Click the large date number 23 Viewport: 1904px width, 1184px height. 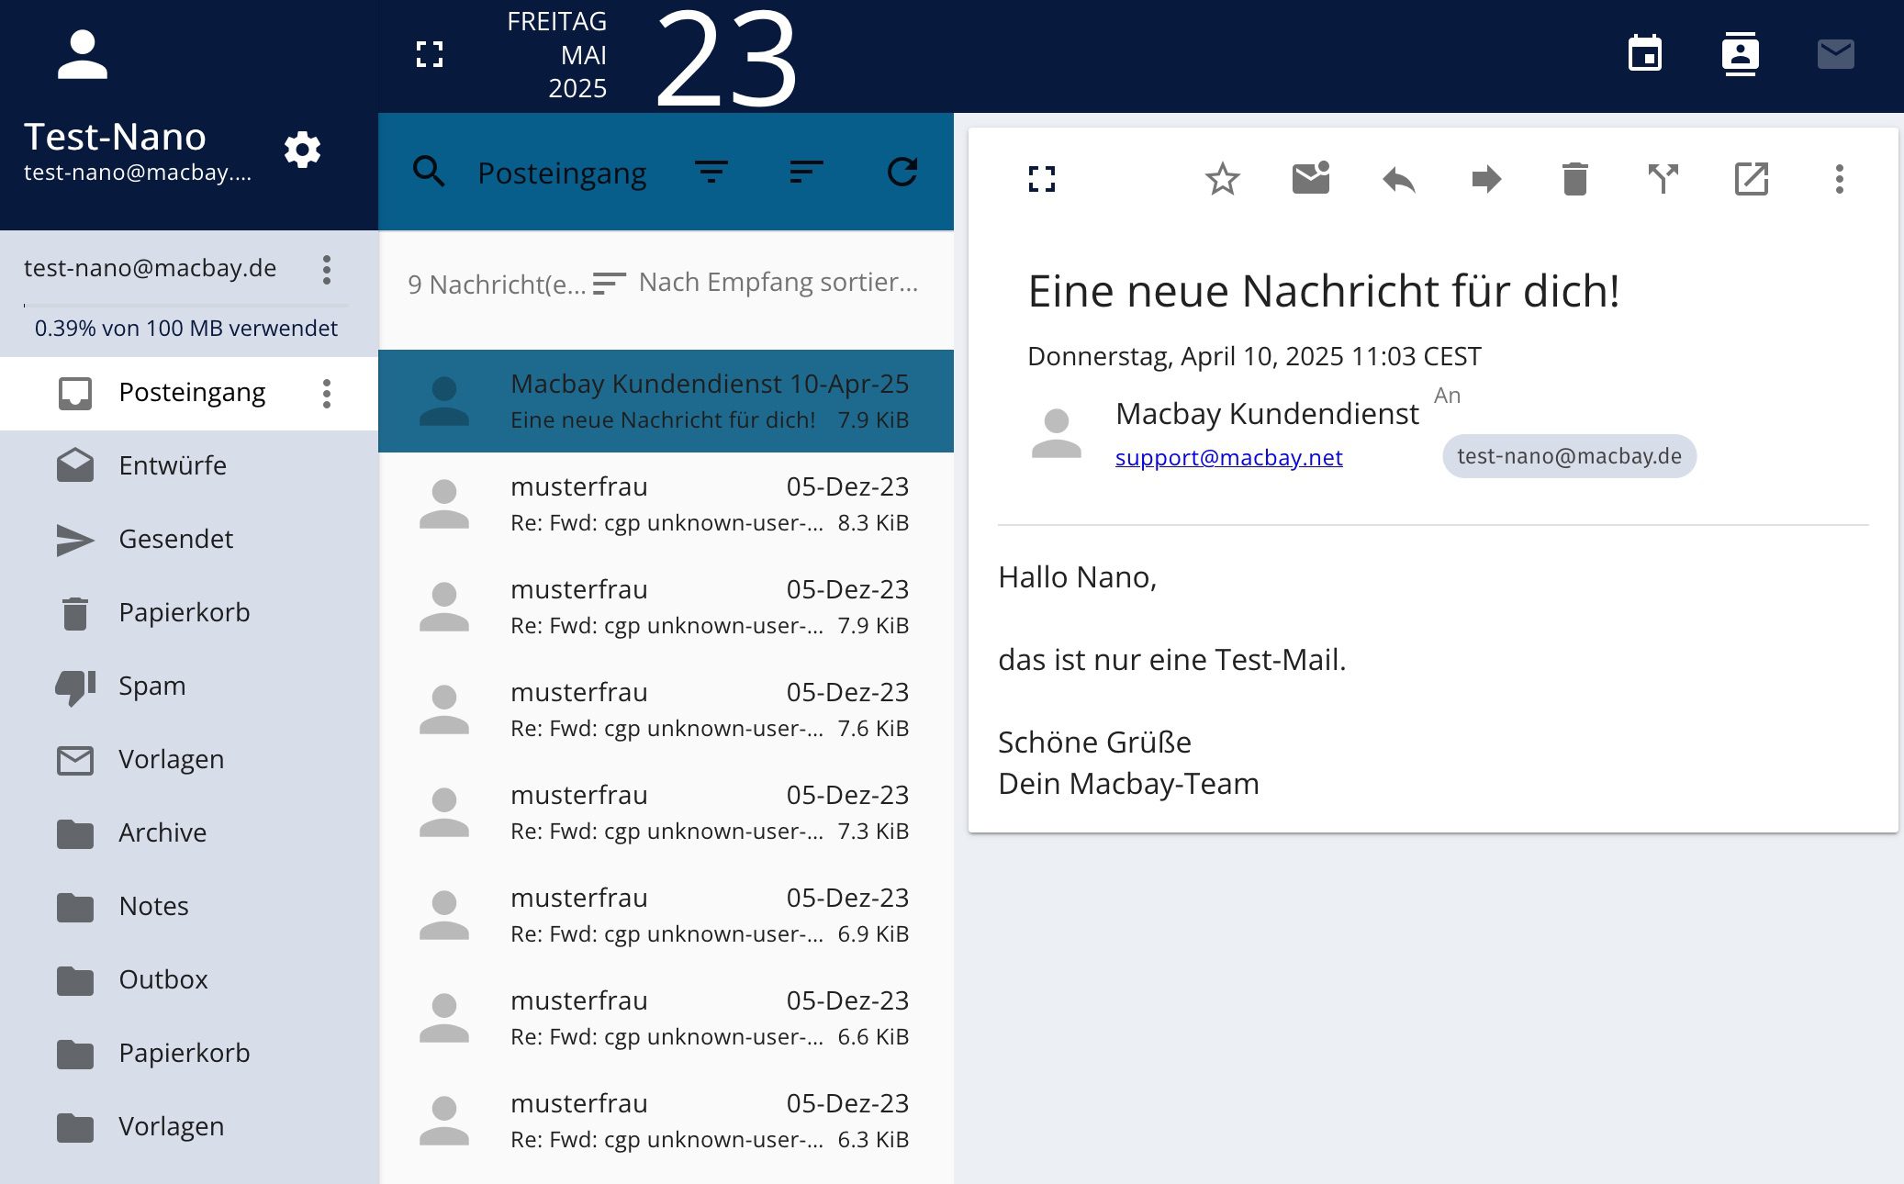726,57
